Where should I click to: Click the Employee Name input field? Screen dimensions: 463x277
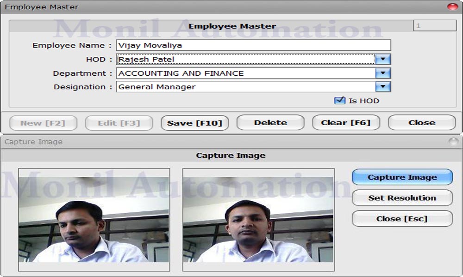(x=253, y=45)
